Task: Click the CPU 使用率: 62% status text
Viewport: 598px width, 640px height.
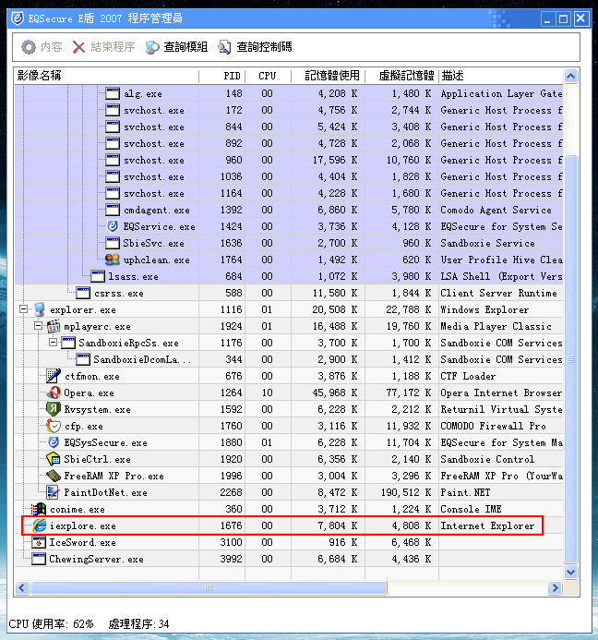Action: click(51, 624)
